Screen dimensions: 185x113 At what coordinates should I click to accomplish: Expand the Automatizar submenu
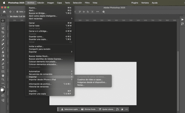tap(50, 72)
